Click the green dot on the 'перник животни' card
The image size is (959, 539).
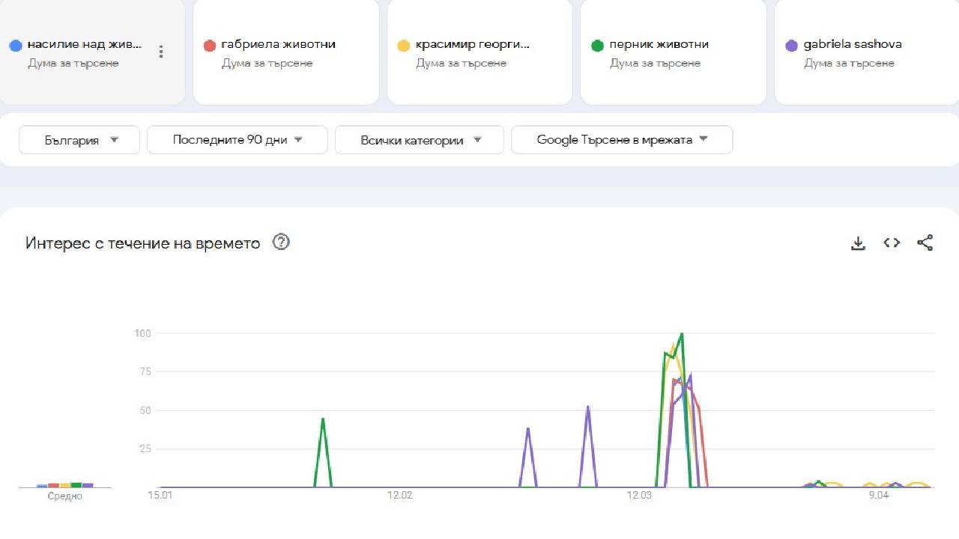[x=597, y=45]
